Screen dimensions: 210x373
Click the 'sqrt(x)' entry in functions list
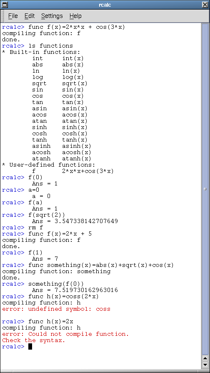point(75,83)
